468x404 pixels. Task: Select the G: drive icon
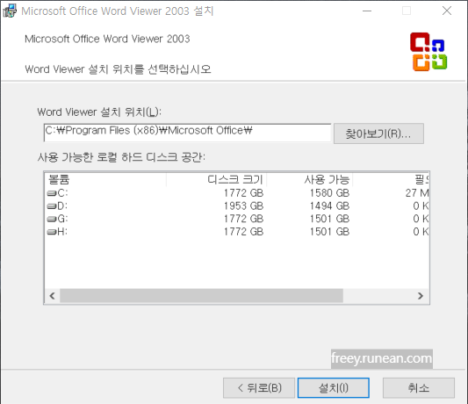[x=52, y=220]
